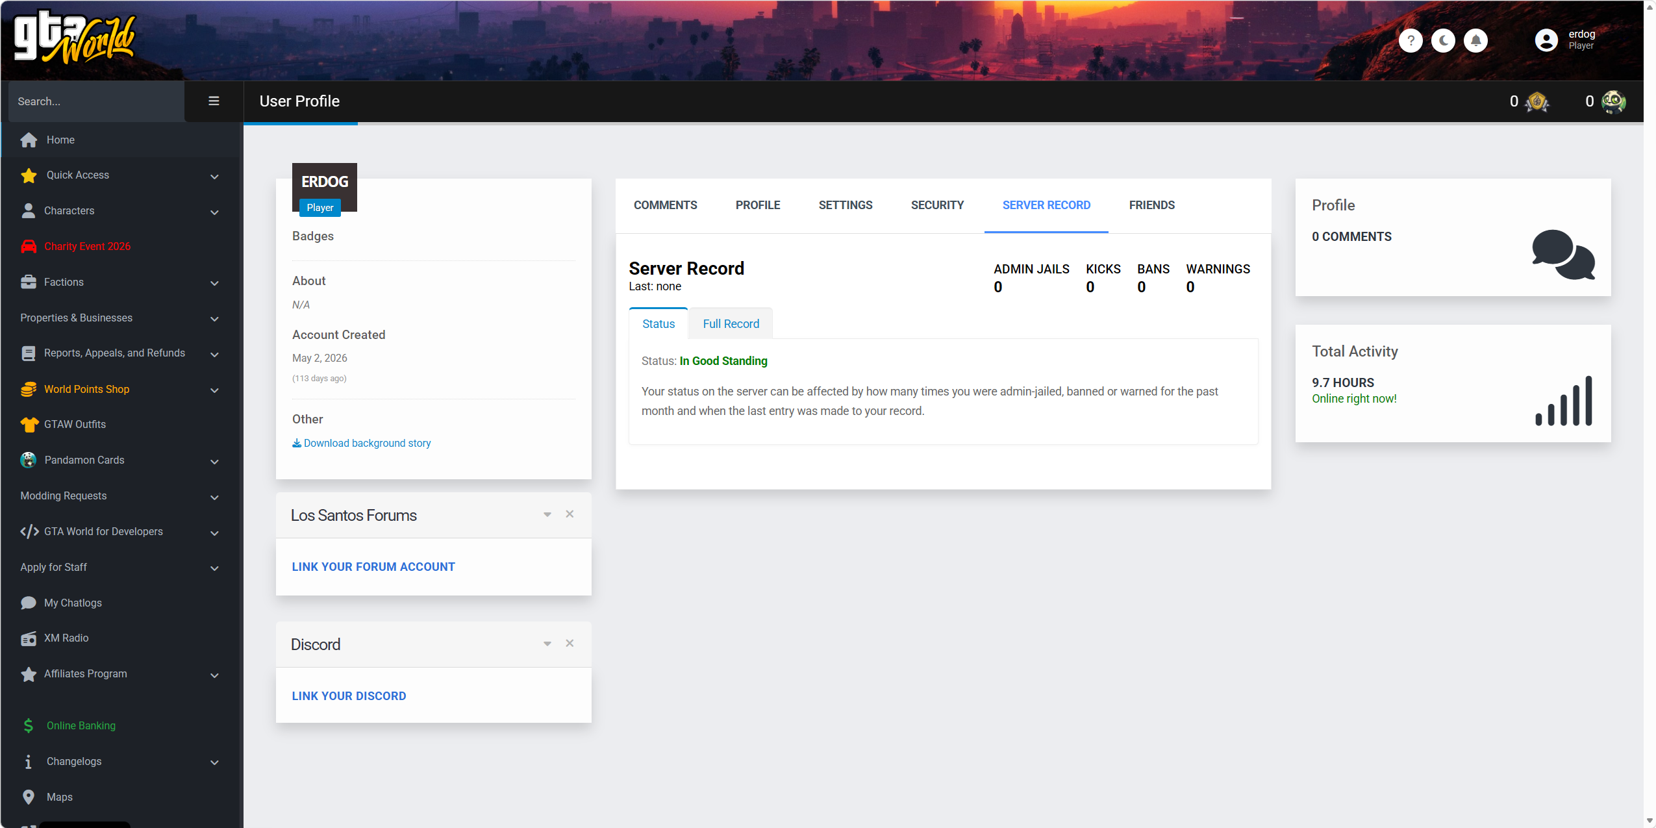Click the panda coin balance icon
This screenshot has height=828, width=1656.
coord(1613,101)
